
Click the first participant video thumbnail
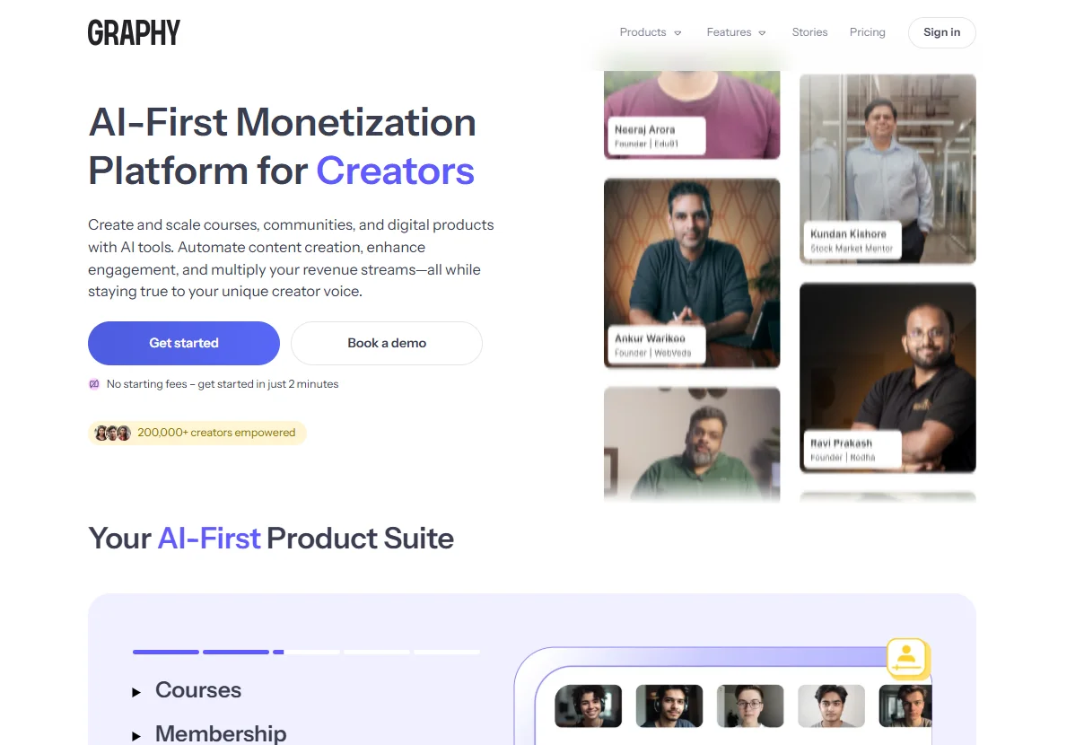tap(589, 706)
